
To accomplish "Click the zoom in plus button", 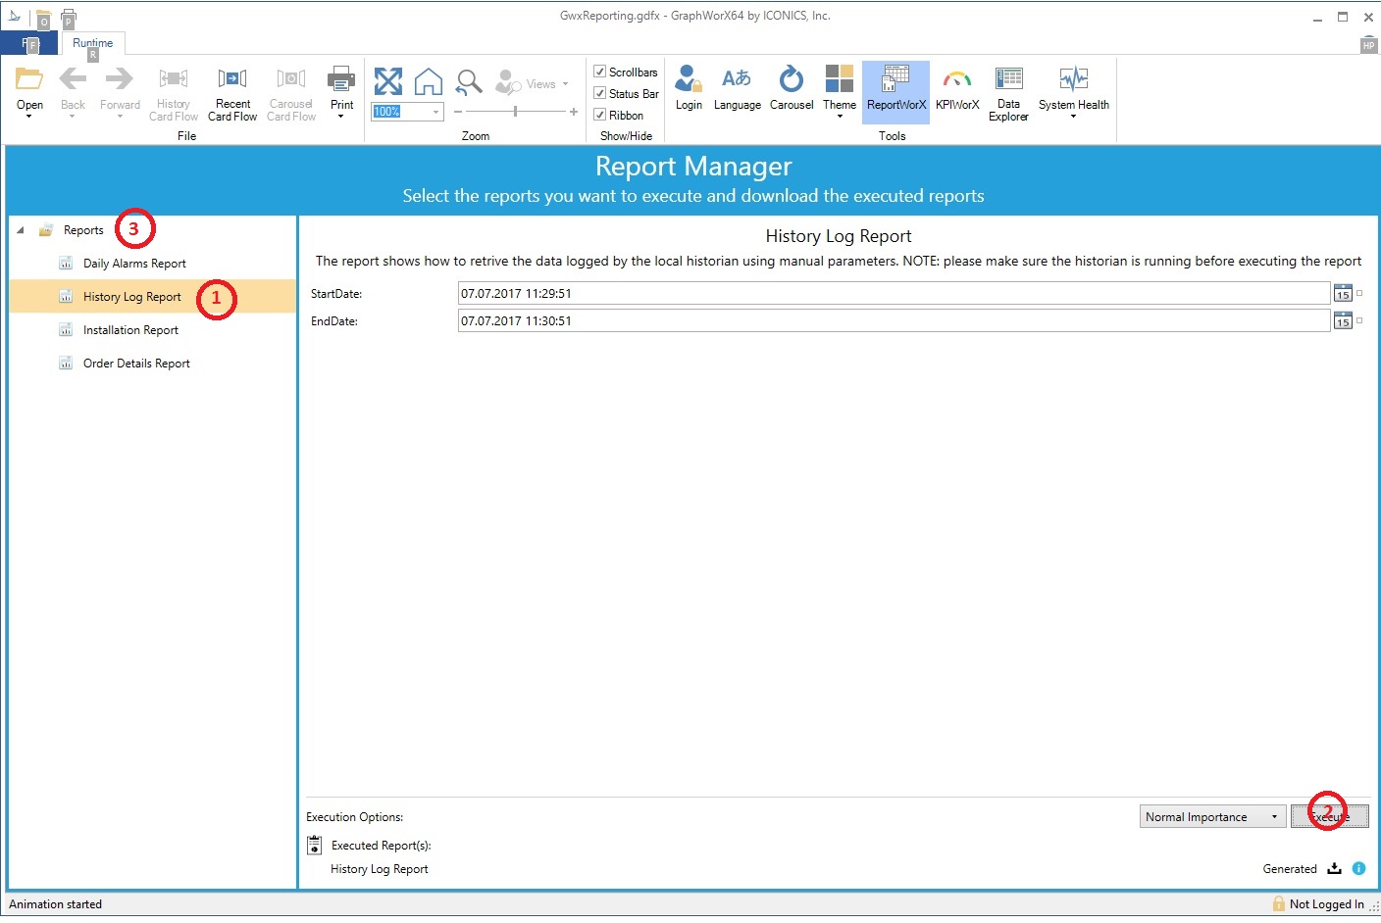I will point(574,112).
